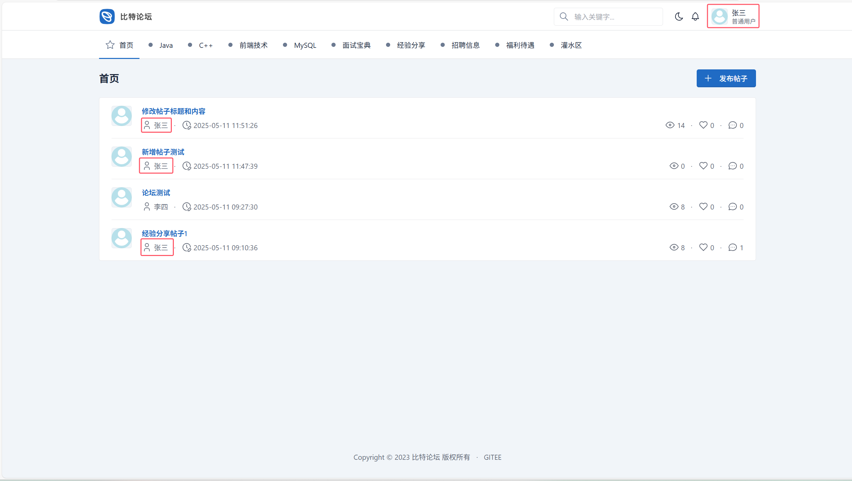
Task: Click heart icon on 修改帖子标题和内容 post
Action: (703, 125)
